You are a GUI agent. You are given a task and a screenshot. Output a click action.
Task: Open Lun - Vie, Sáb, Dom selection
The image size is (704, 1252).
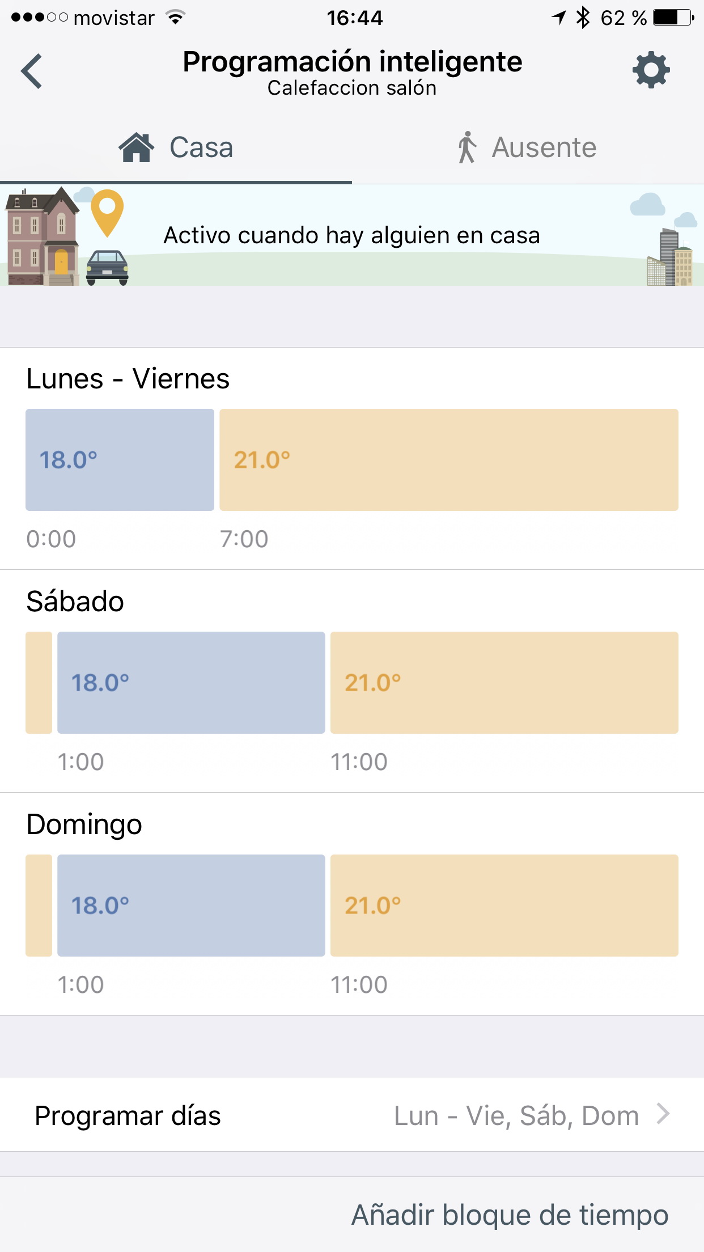tap(516, 1115)
